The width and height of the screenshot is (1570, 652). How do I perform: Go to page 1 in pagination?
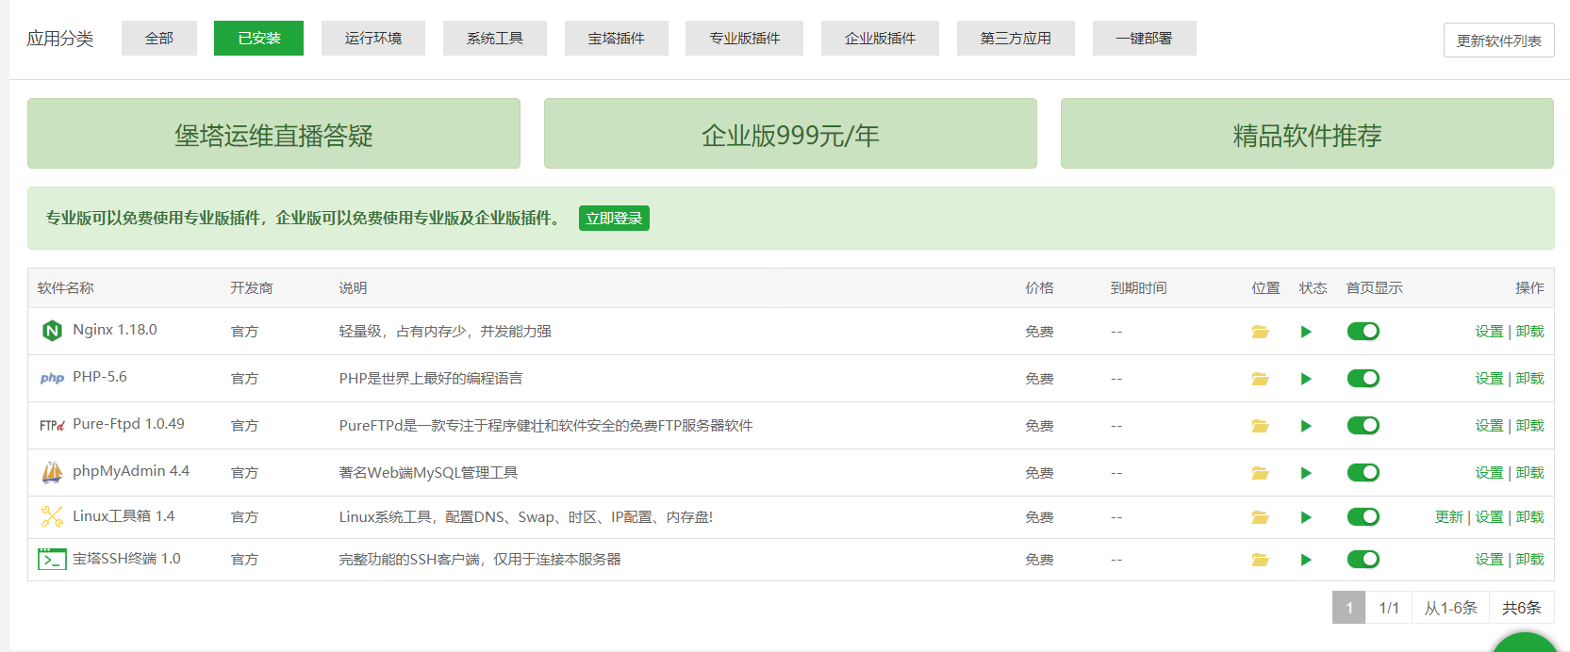point(1349,608)
